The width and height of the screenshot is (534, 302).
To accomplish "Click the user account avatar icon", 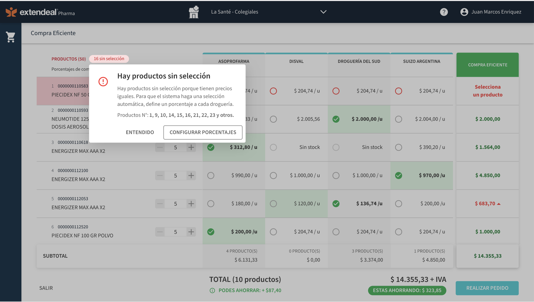I will pyautogui.click(x=464, y=12).
